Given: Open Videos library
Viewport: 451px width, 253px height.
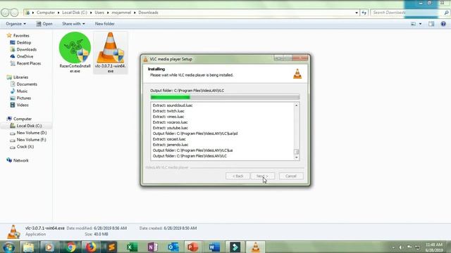Looking at the screenshot, I should [23, 105].
